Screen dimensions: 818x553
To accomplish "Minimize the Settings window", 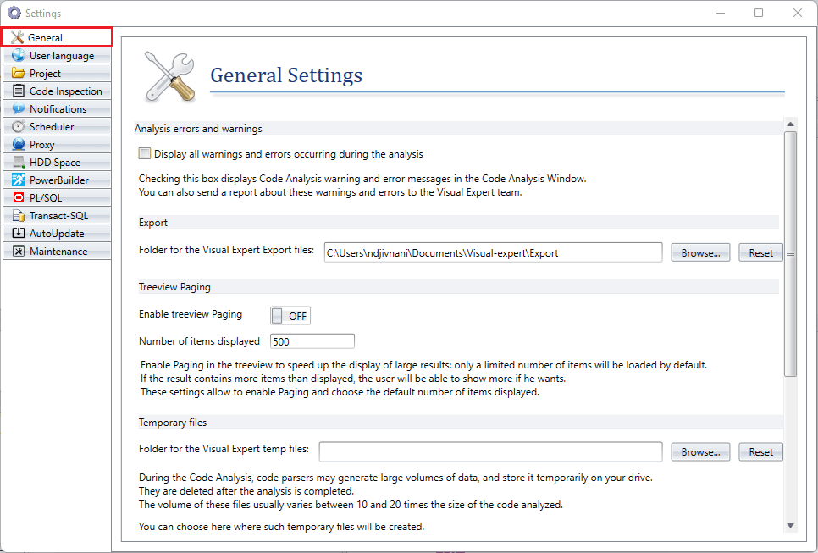I will pos(721,13).
